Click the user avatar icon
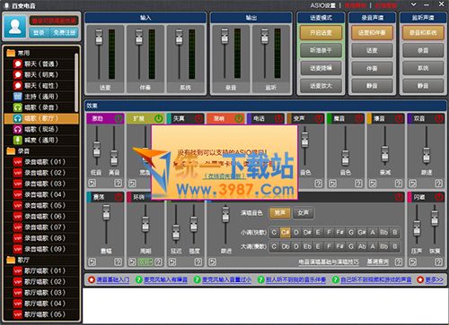The height and width of the screenshot is (325, 449). click(x=15, y=27)
